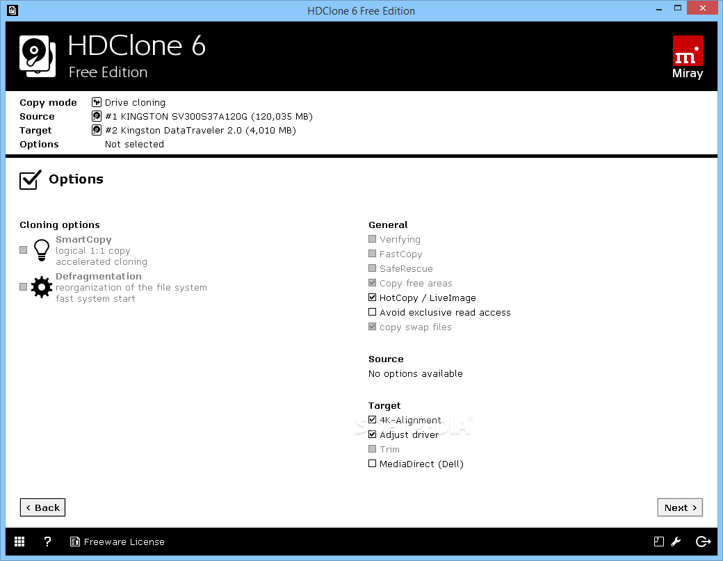Uncheck the Adjust driver option
The image size is (723, 561).
pos(372,434)
